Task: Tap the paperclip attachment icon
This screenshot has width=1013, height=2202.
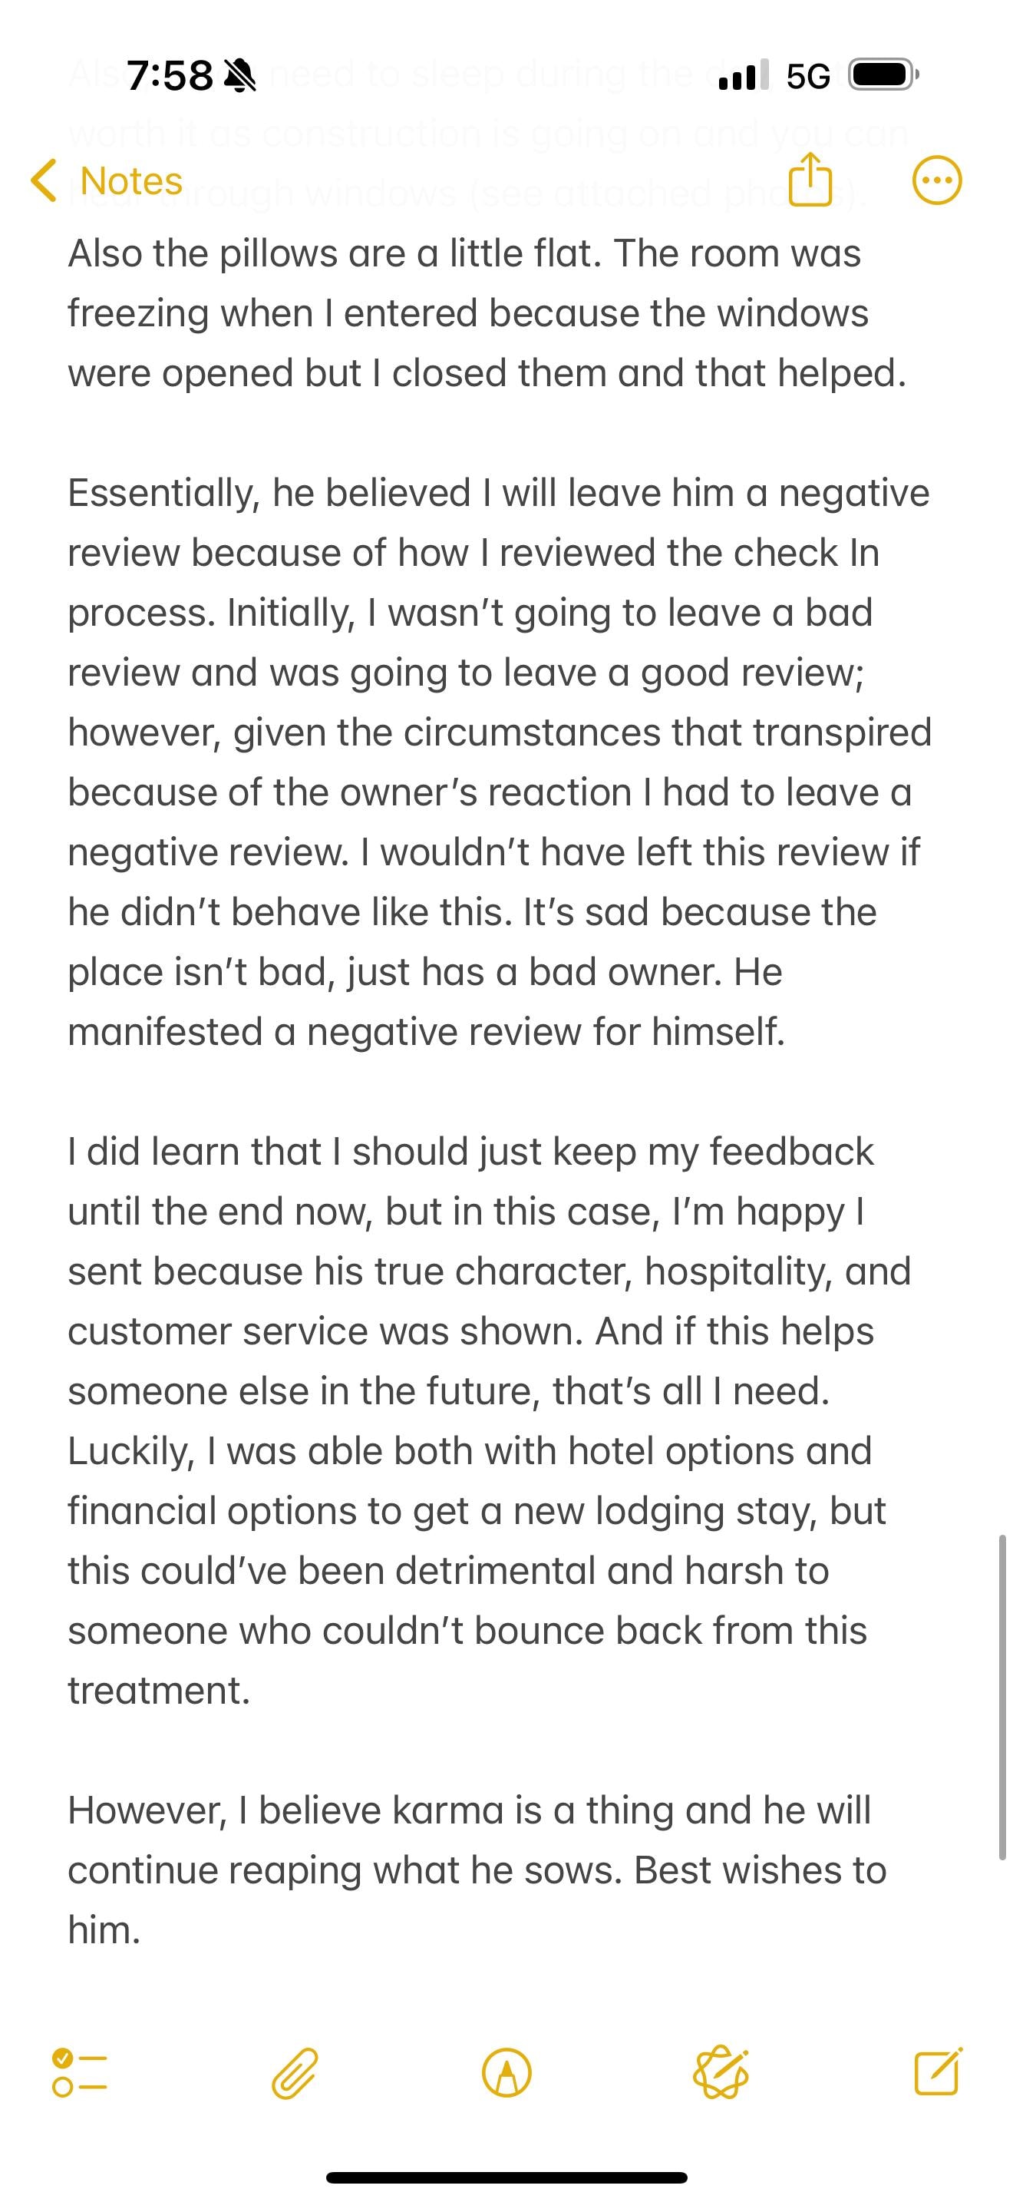Action: point(295,2073)
